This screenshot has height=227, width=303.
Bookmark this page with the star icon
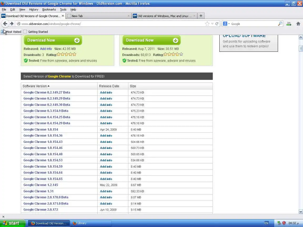pyautogui.click(x=207, y=24)
